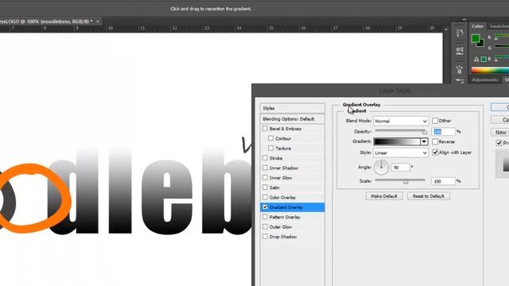509x286 pixels.
Task: Click the Layer Style preview thumbnail
Action: click(x=503, y=164)
